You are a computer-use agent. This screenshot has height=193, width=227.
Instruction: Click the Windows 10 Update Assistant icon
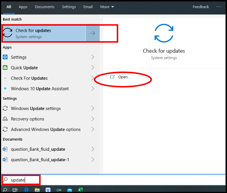[5, 89]
